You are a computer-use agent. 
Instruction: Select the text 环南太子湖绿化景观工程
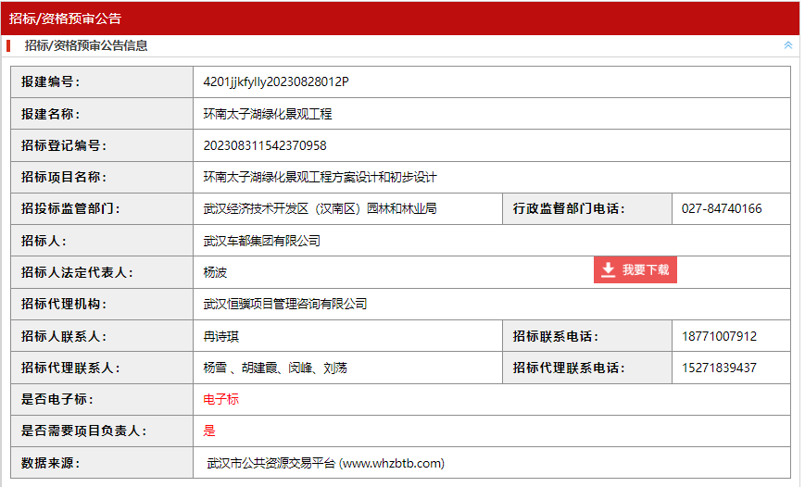tap(268, 114)
